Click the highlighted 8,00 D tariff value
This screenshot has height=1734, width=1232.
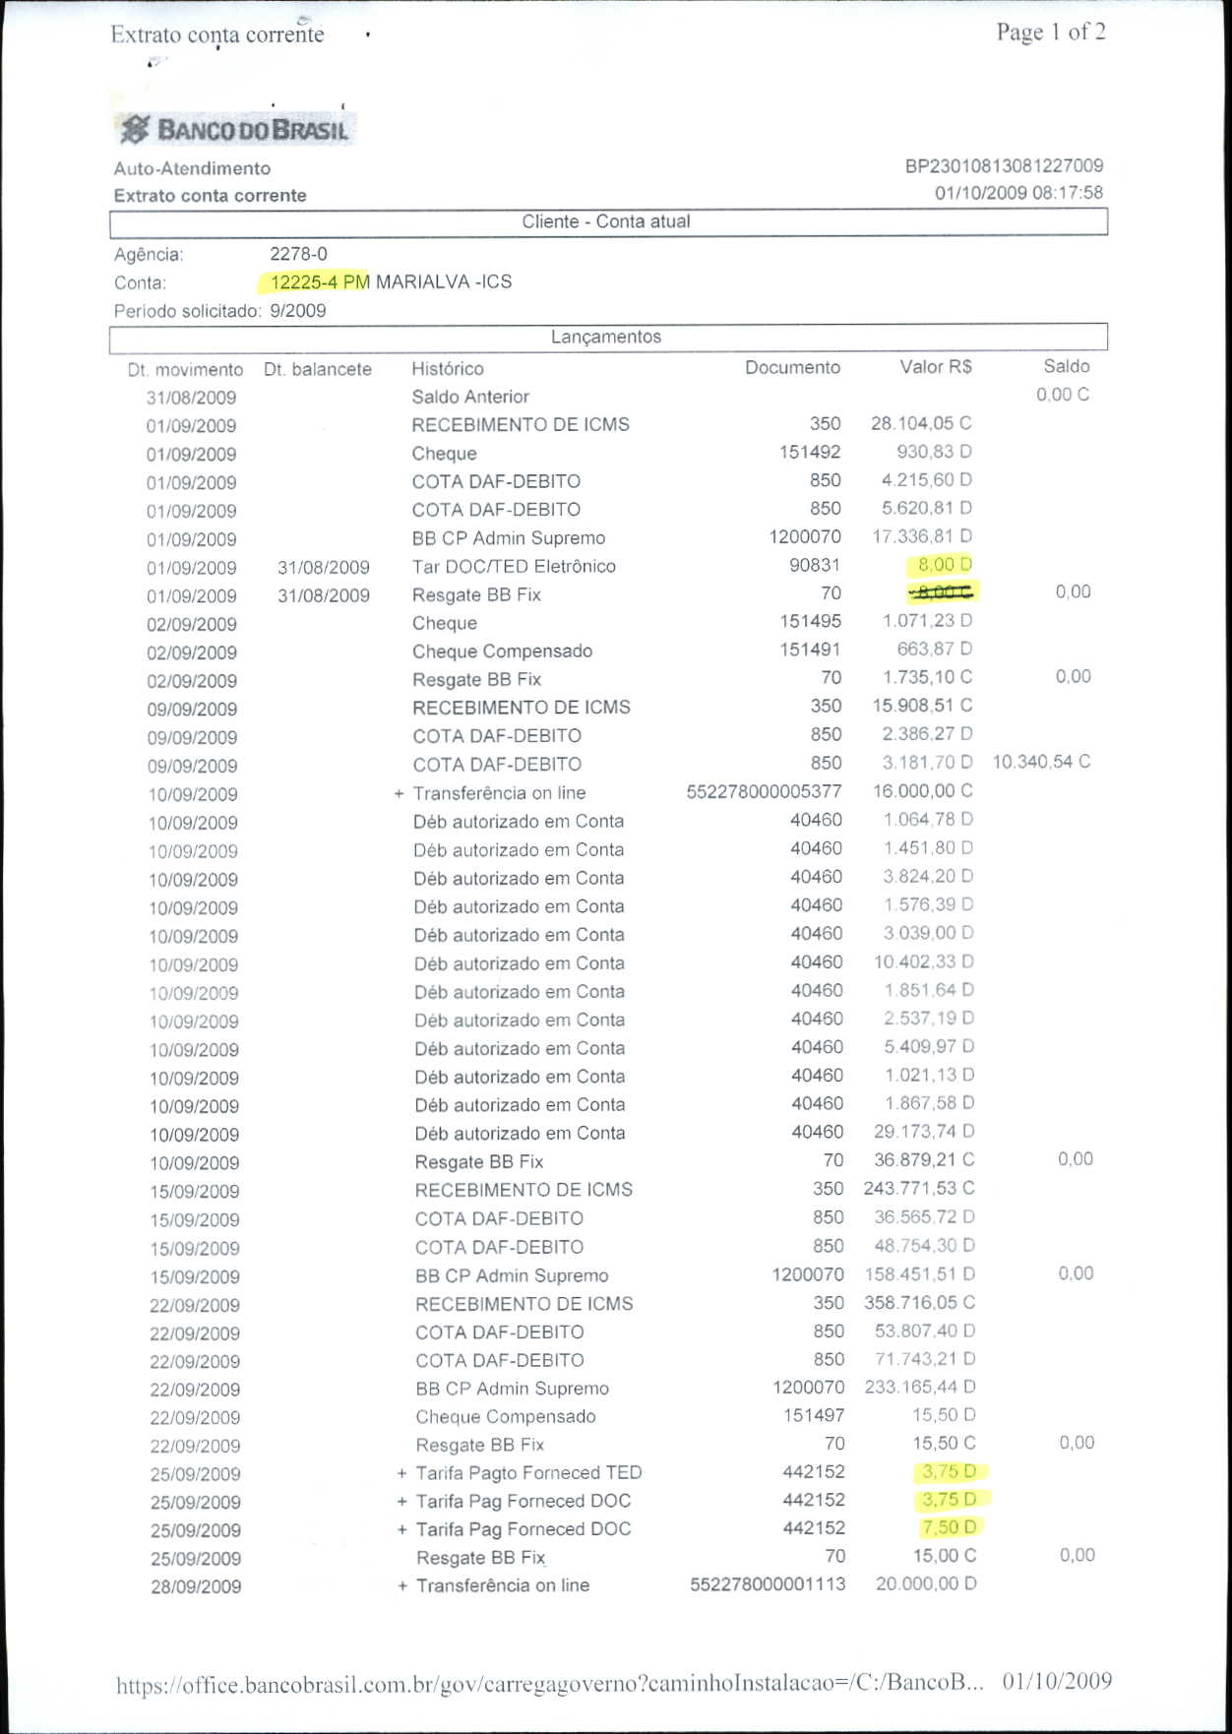(x=942, y=565)
